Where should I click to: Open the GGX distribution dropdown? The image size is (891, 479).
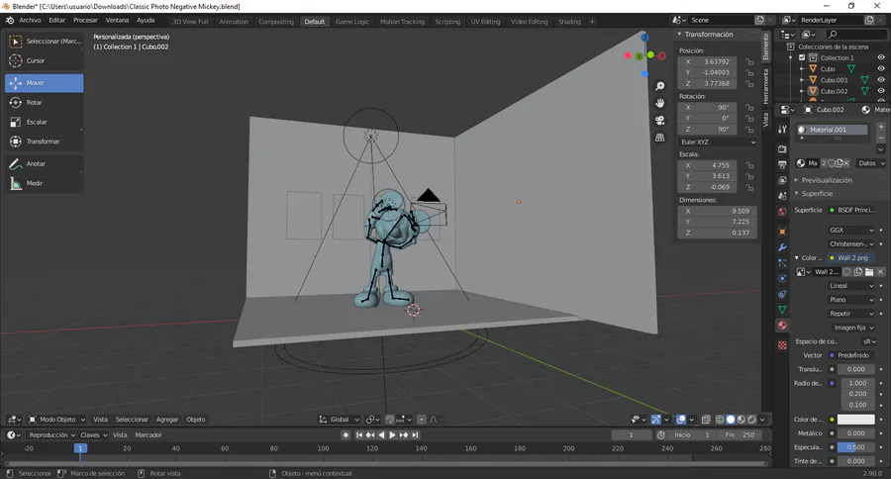(851, 231)
